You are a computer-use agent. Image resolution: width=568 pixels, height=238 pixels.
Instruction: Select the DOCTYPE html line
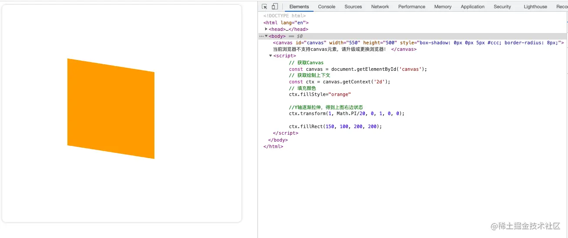click(284, 16)
